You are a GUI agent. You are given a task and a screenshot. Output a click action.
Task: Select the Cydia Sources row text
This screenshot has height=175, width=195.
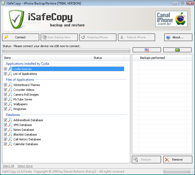point(22,69)
